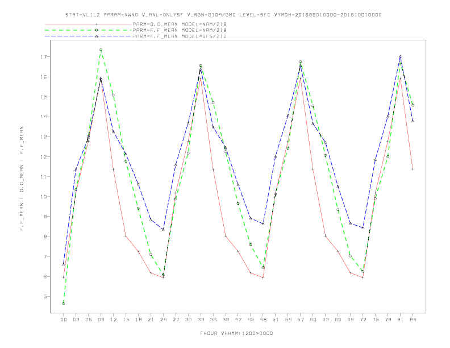Click the y-axis tick label 10
450x348 pixels.
tap(43, 197)
